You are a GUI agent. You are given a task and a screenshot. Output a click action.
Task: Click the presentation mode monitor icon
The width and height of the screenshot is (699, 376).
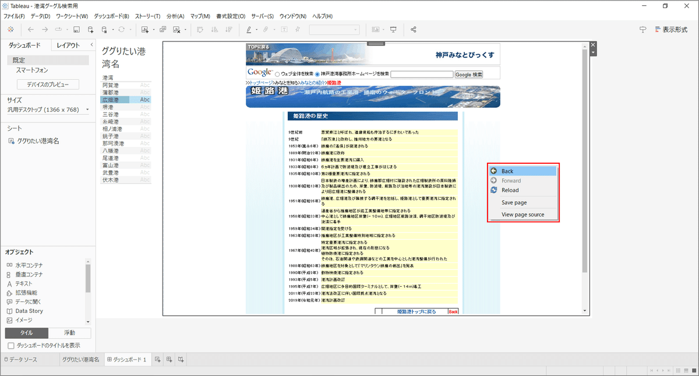tap(393, 29)
